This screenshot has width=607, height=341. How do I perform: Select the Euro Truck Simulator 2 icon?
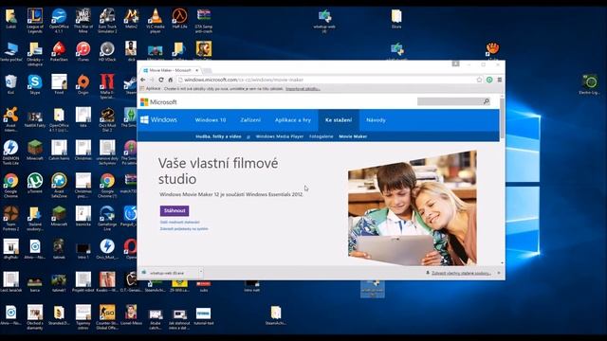(x=107, y=21)
